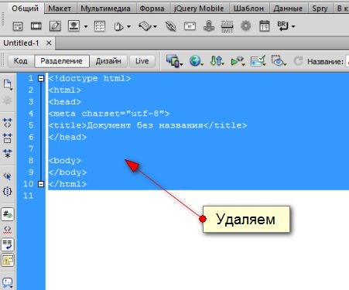Click the Refresh design view icon
This screenshot has height=290, width=349.
coord(298,61)
